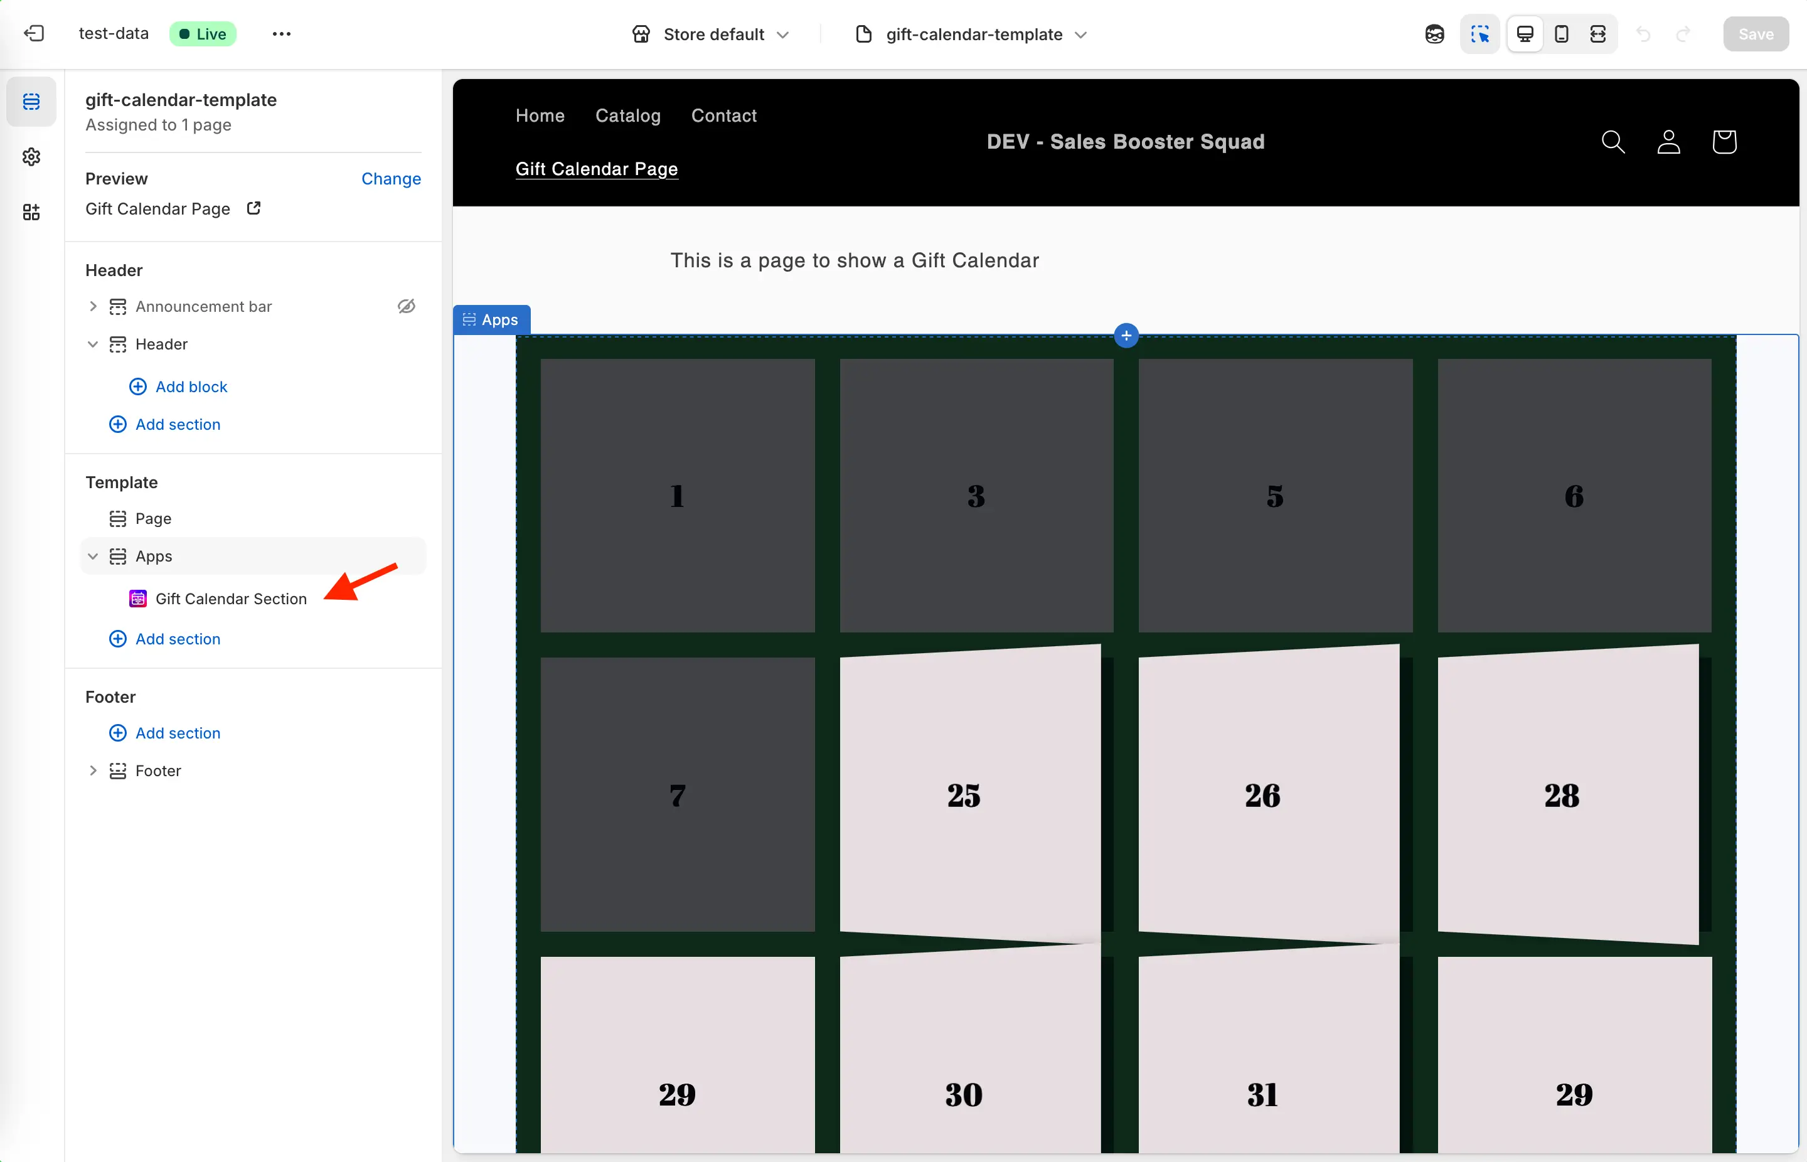Click Add section in Footer group
The image size is (1807, 1162).
(165, 733)
